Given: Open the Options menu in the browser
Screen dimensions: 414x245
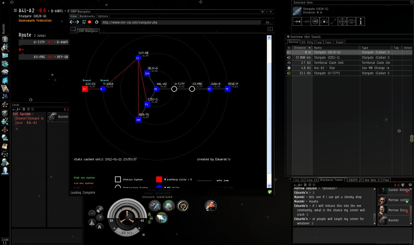Looking at the screenshot, I should [103, 16].
